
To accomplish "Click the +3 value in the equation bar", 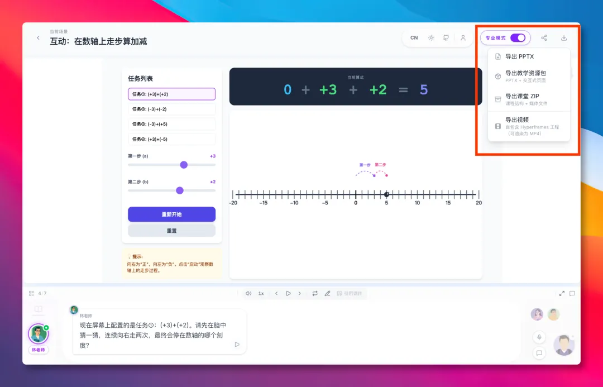I will 328,90.
